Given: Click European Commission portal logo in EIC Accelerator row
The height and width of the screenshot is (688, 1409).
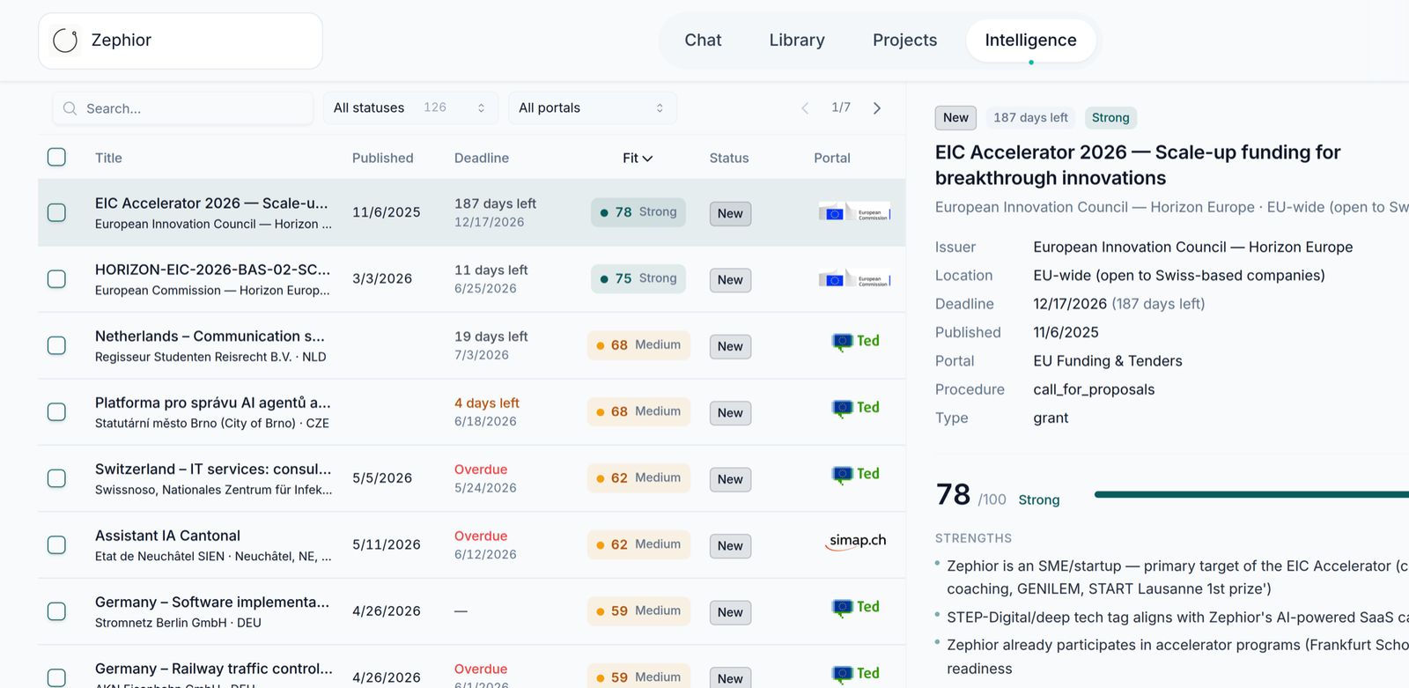Looking at the screenshot, I should pos(854,212).
